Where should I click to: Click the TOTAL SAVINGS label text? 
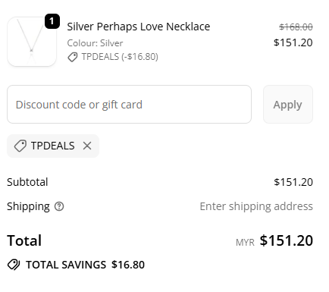pos(66,265)
